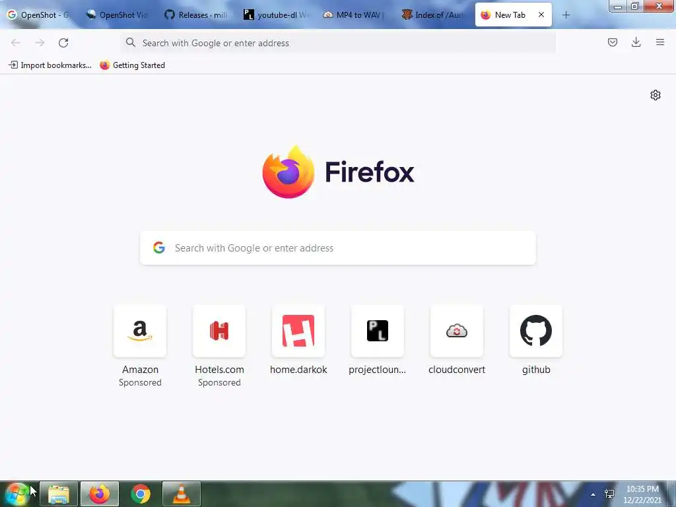Switch to the youtube-dl tab
The height and width of the screenshot is (507, 676).
click(x=276, y=15)
